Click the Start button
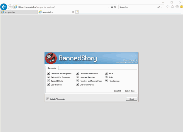Viewport: 183px width, 132px height. pyautogui.click(x=132, y=99)
